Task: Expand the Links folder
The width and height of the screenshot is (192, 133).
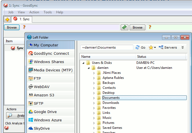Action: coord(94,113)
